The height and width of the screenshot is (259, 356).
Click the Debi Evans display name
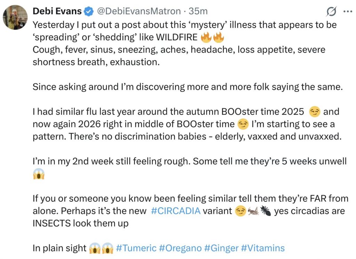pyautogui.click(x=57, y=11)
